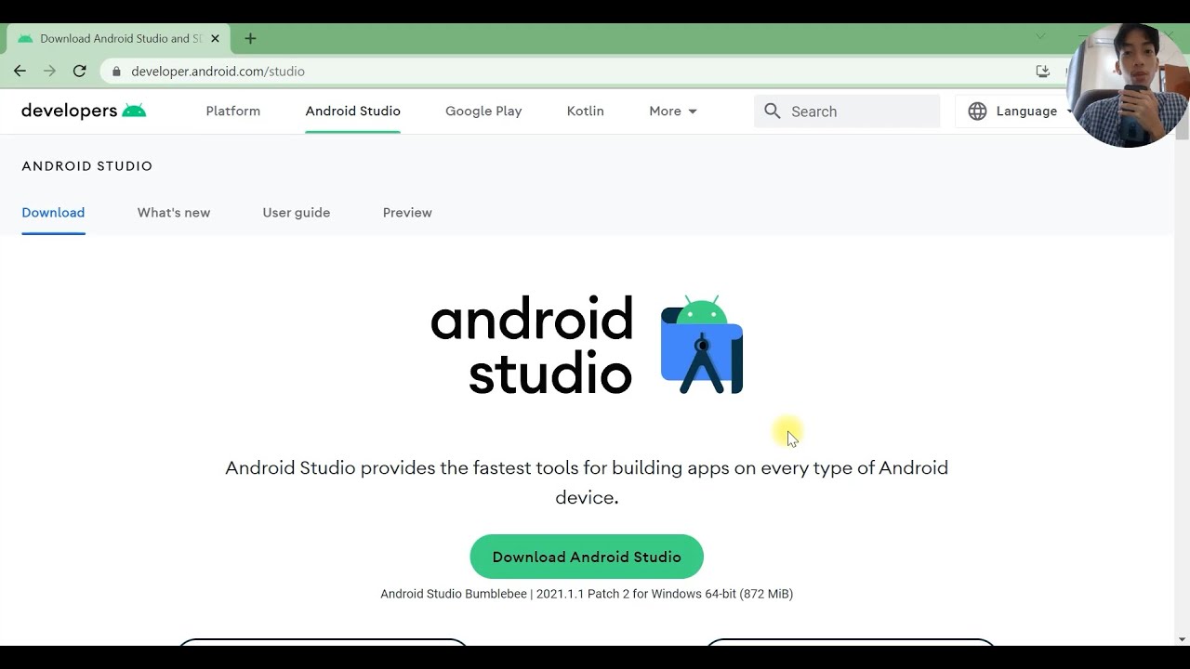Image resolution: width=1190 pixels, height=669 pixels.
Task: Click into the Search field
Action: pos(847,111)
